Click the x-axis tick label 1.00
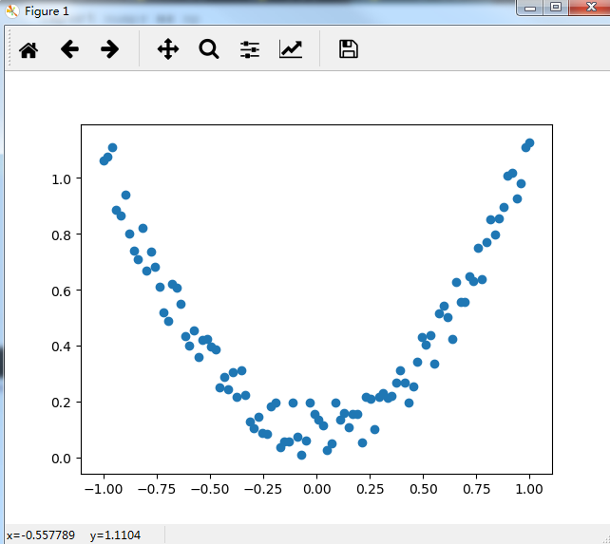The height and width of the screenshot is (544, 610). [529, 489]
